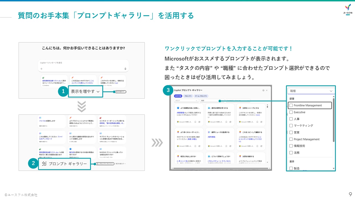Enable the 営業 filter checkbox
The height and width of the screenshot is (200, 355).
(291, 132)
